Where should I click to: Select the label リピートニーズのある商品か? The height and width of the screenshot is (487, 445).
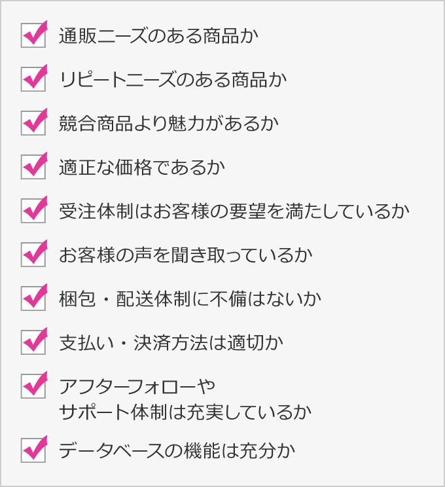[173, 79]
